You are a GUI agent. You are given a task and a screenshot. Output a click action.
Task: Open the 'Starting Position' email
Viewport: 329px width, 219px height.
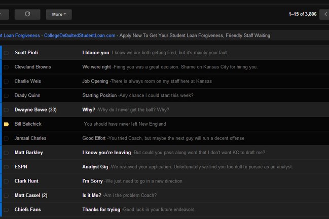click(x=138, y=95)
